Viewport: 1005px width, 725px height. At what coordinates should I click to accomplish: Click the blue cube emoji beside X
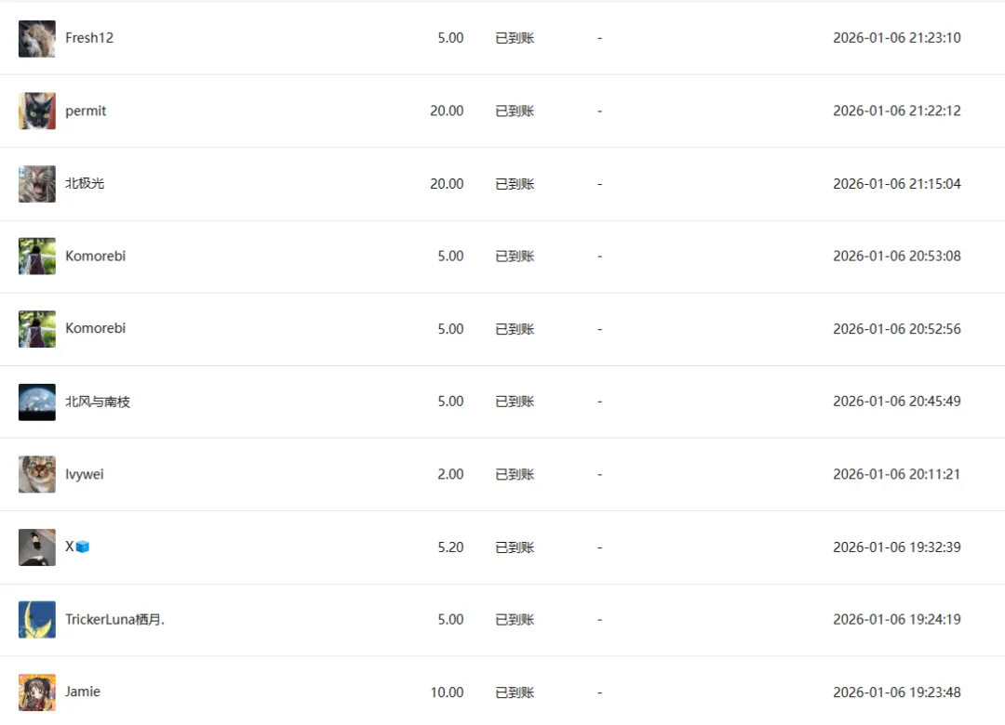click(x=83, y=547)
